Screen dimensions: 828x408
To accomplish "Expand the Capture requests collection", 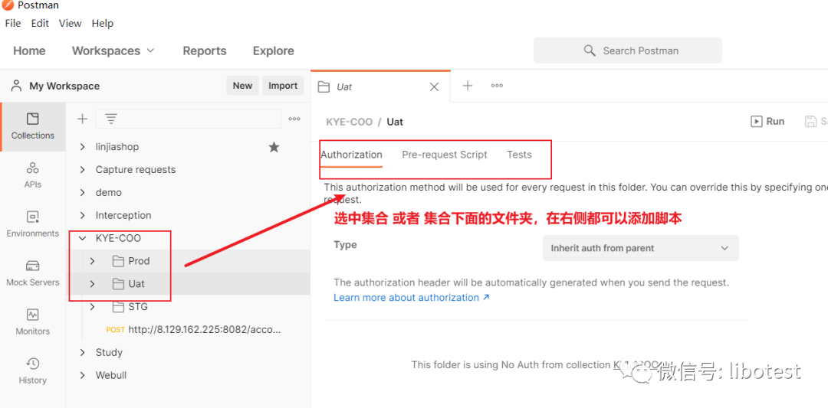I will click(x=82, y=170).
